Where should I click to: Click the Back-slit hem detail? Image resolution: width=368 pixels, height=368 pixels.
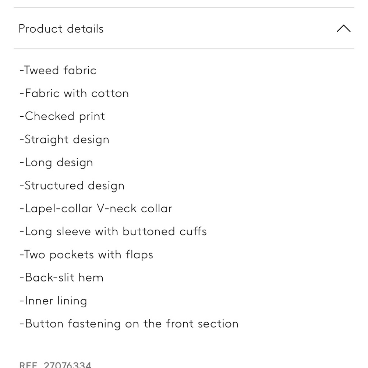[61, 277]
